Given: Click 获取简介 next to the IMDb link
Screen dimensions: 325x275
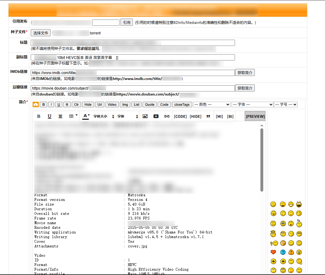Looking at the screenshot, I should (x=245, y=73).
